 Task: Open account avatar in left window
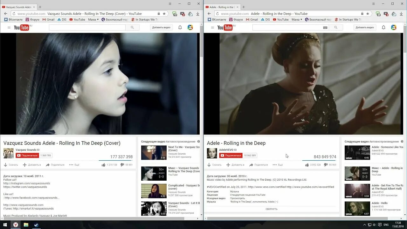(190, 28)
